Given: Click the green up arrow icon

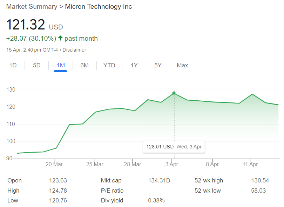Looking at the screenshot, I should [x=60, y=38].
